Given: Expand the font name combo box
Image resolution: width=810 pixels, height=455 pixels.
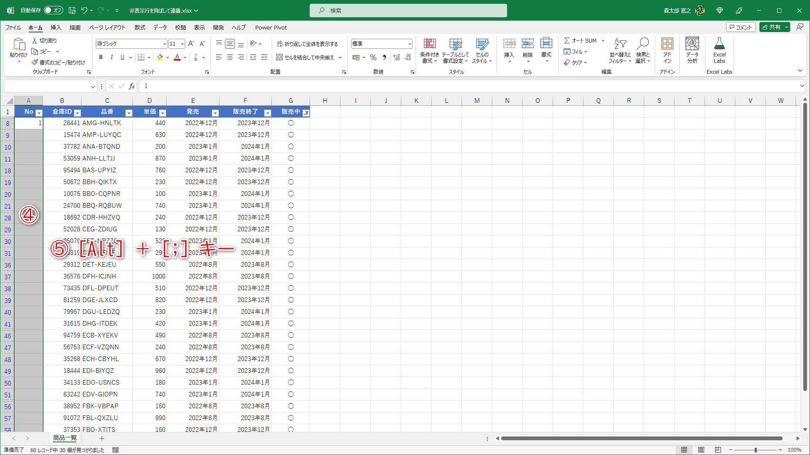Looking at the screenshot, I should click(164, 44).
